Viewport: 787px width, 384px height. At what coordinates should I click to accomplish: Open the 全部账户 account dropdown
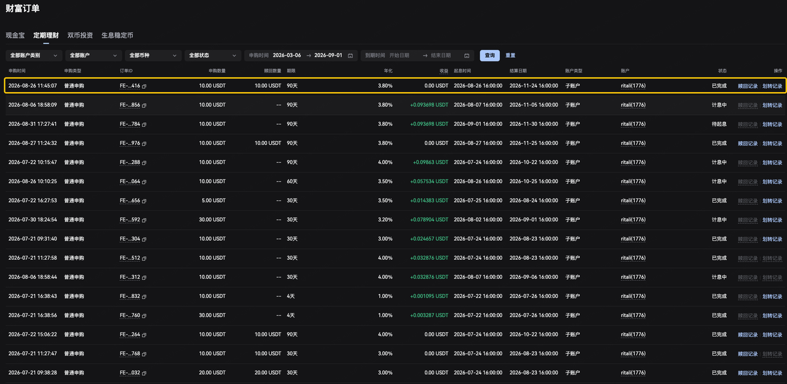93,55
